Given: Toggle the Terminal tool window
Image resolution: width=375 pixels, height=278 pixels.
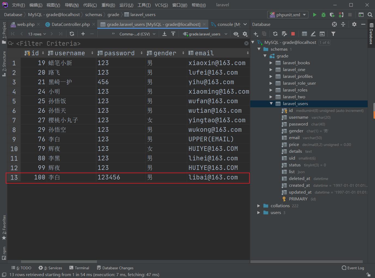Looking at the screenshot, I should pos(79,268).
